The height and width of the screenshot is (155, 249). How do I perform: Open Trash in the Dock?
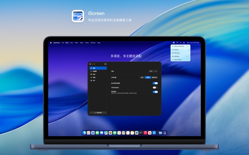pyautogui.click(x=165, y=133)
